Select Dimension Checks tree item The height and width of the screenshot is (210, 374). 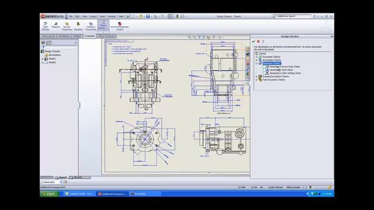pyautogui.click(x=272, y=64)
